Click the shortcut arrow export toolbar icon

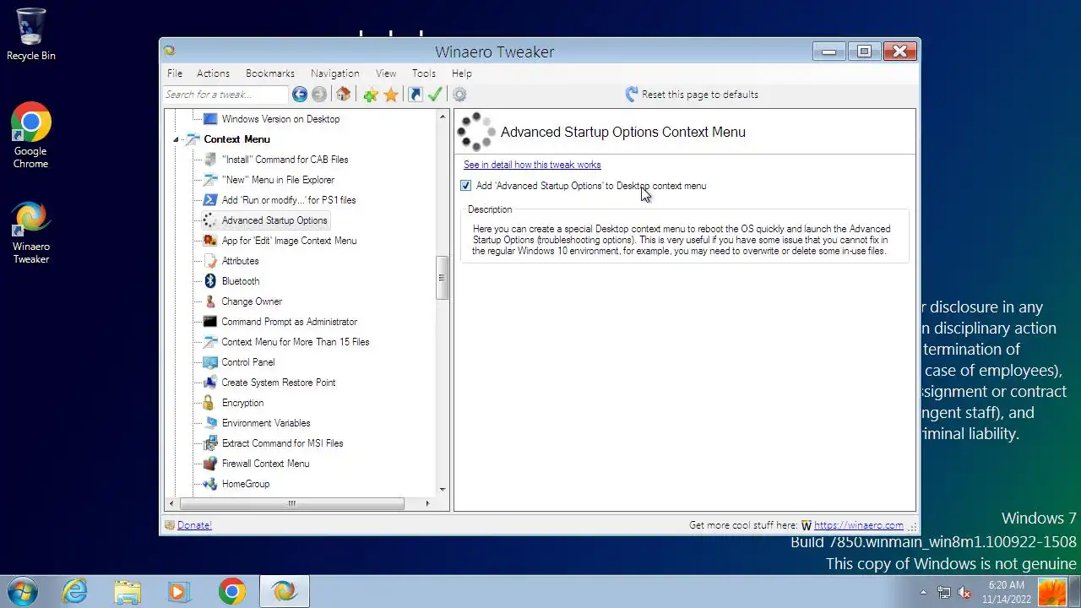(416, 95)
